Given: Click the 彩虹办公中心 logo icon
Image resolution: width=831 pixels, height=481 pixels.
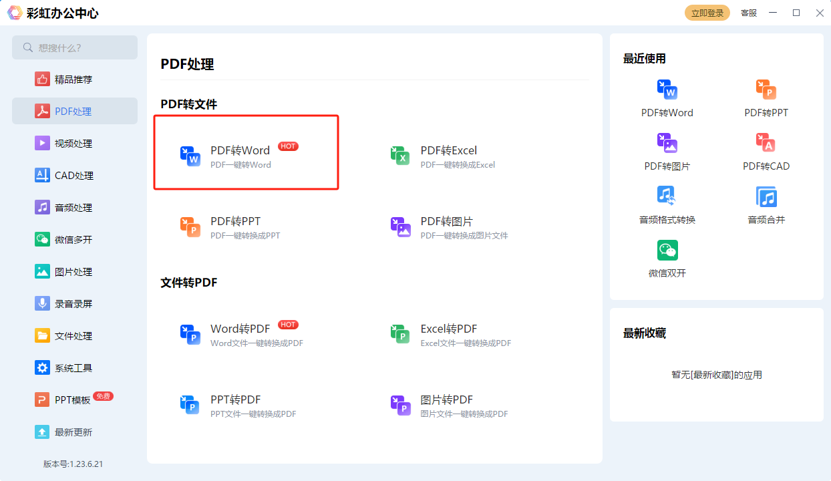Looking at the screenshot, I should (15, 13).
